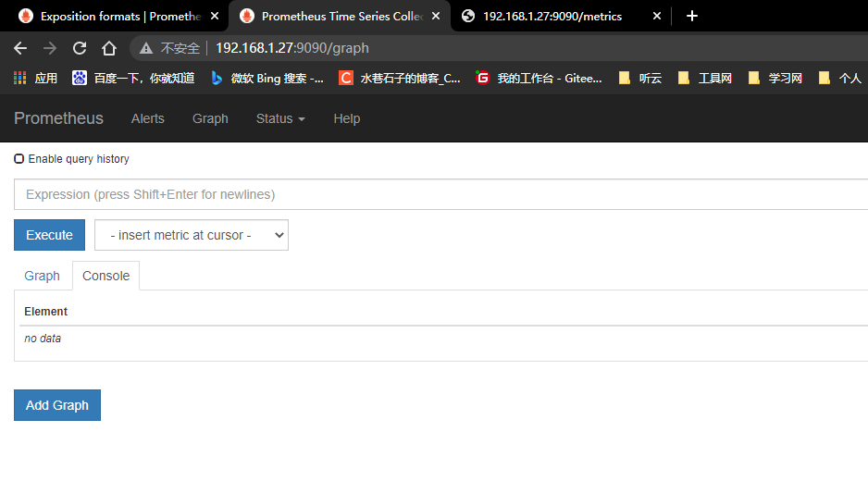The image size is (868, 481).
Task: Reload the page with refresh icon
Action: pyautogui.click(x=80, y=48)
